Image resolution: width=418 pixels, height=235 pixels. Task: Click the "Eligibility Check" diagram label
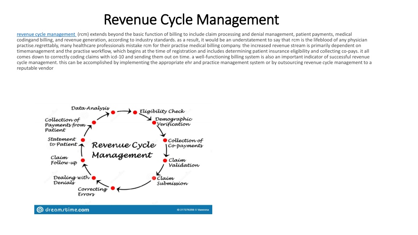pyautogui.click(x=162, y=111)
